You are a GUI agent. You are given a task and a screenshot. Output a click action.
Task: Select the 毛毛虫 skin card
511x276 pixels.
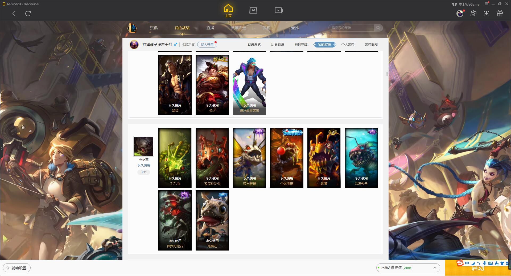175,158
